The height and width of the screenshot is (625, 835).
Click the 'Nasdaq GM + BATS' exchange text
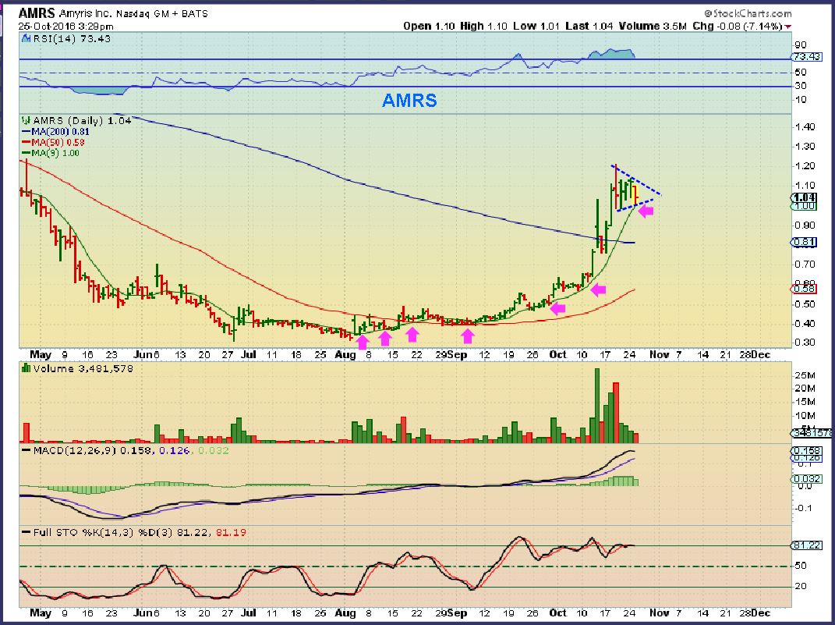pos(162,14)
